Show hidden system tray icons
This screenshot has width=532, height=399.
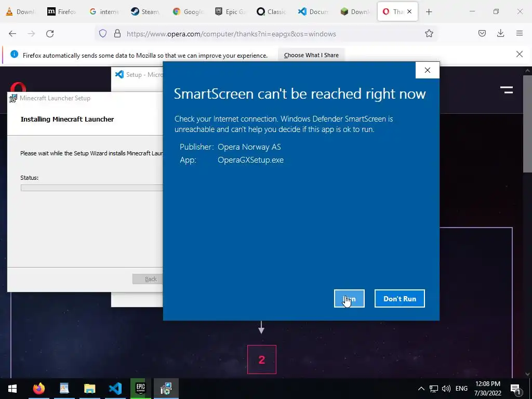click(421, 389)
